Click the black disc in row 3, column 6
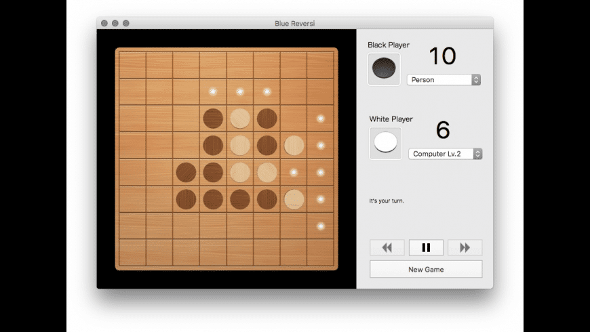 click(x=267, y=119)
